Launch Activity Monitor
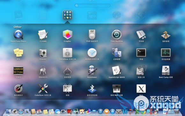 [x=166, y=53]
